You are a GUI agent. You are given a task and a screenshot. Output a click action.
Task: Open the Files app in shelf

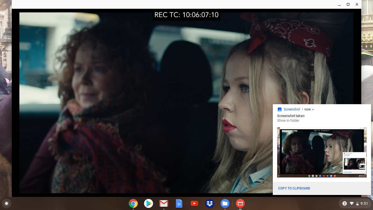225,203
